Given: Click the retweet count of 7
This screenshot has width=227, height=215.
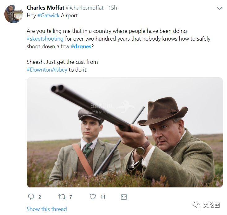Looking at the screenshot, I should point(71,197).
